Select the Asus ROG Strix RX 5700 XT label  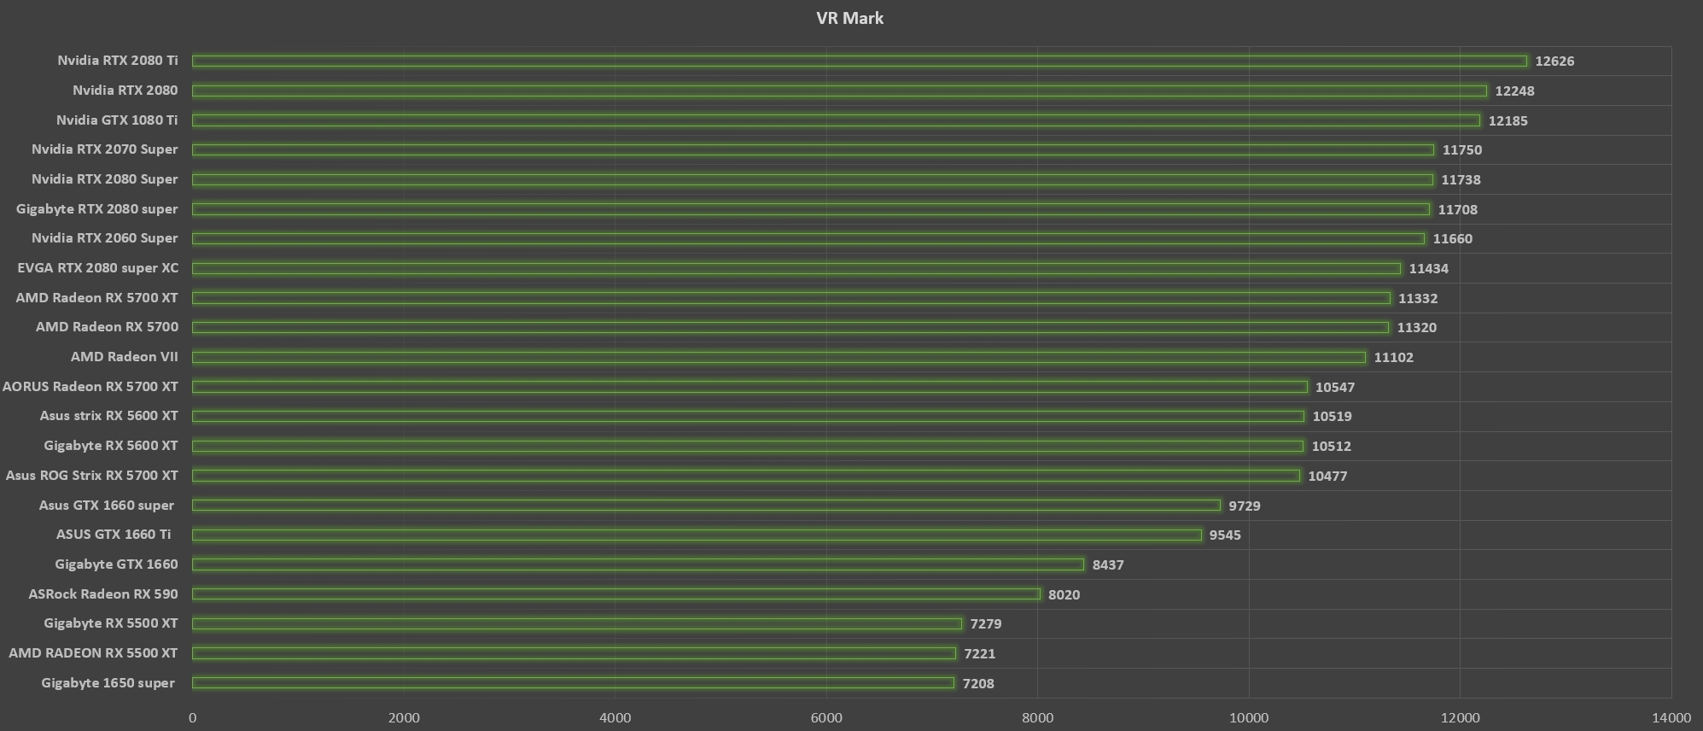(x=92, y=476)
